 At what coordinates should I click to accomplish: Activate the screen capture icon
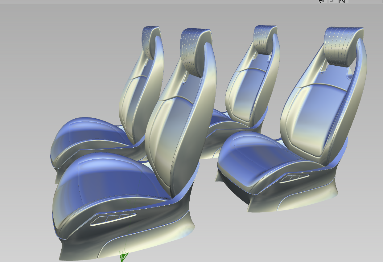click(332, 1)
